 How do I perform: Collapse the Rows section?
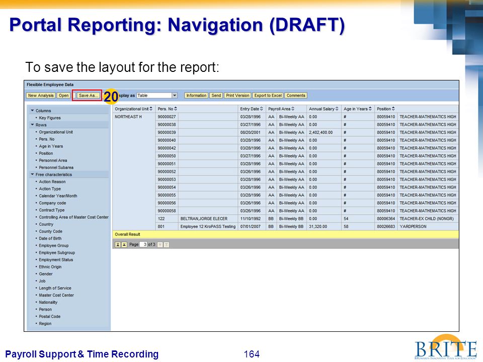(32, 125)
